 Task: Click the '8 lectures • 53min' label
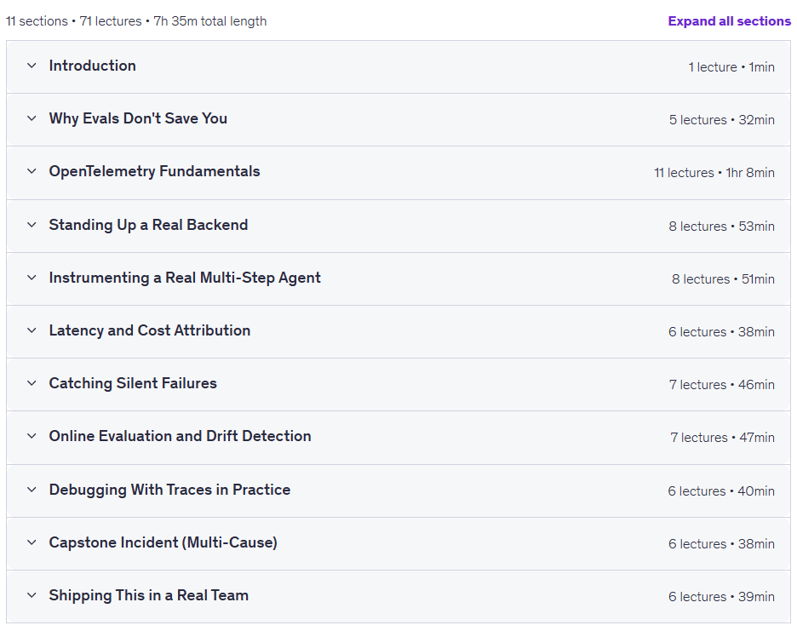click(x=722, y=227)
